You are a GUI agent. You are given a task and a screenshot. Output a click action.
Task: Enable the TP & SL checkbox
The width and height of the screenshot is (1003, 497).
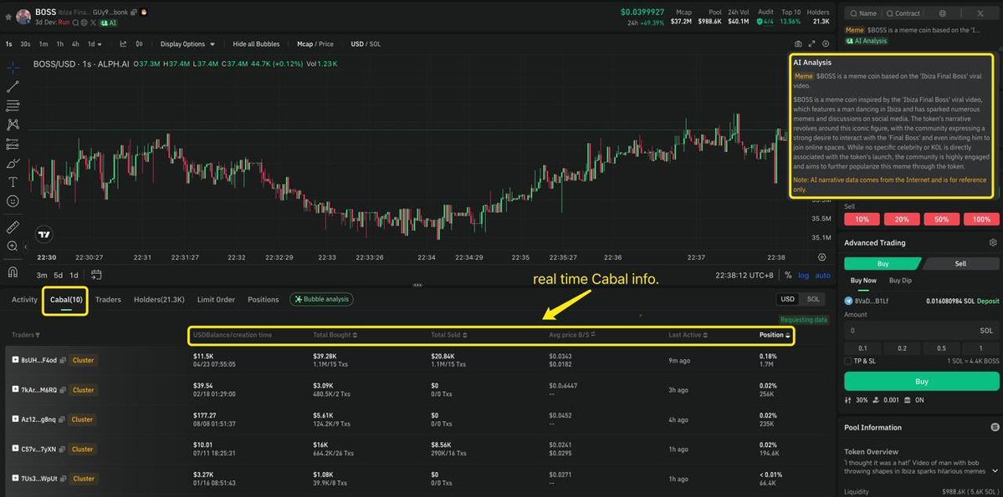click(848, 361)
